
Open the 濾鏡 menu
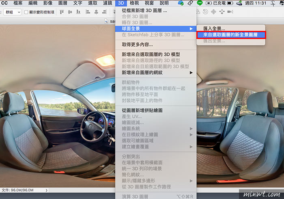[x=108, y=3]
